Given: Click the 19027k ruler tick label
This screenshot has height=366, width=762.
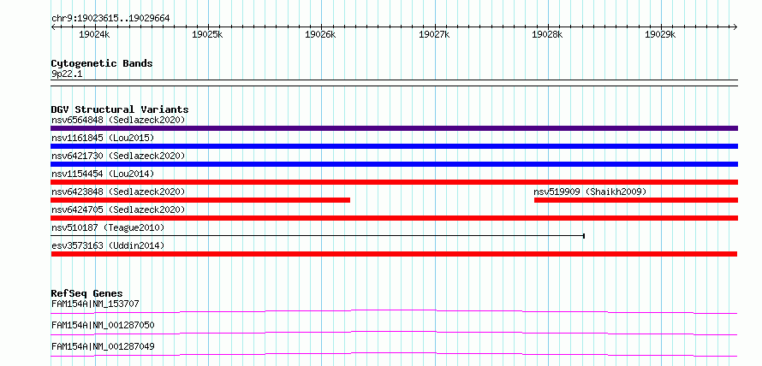Looking at the screenshot, I should (x=434, y=35).
